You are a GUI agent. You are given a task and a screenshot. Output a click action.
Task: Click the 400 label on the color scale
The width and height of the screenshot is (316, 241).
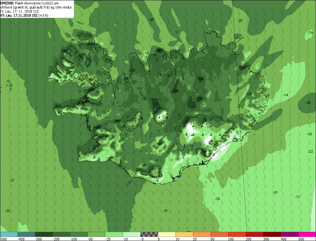pyautogui.click(x=283, y=239)
